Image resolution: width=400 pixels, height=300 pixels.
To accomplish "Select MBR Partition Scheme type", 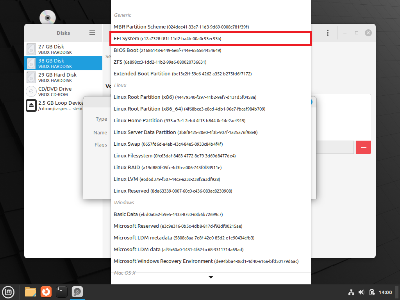I will coord(211,27).
